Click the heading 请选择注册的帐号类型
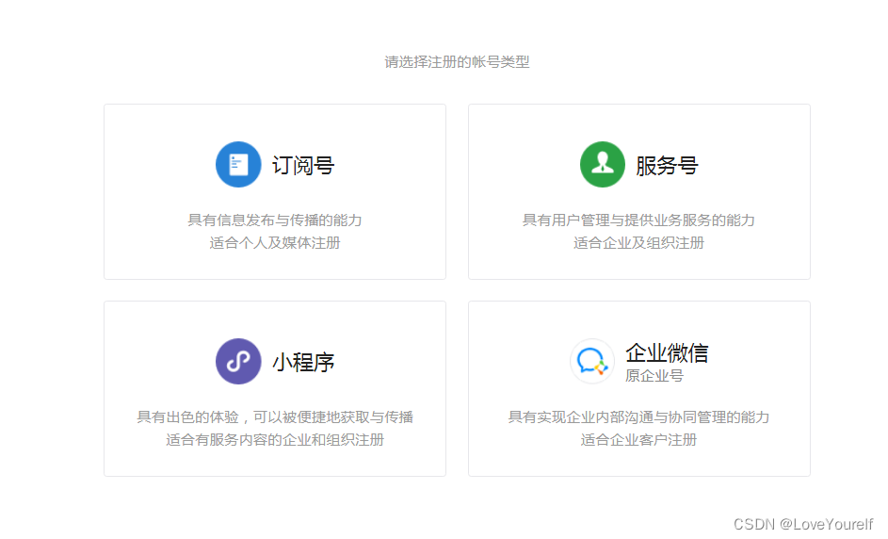Screen dimensions: 888x539 (457, 62)
